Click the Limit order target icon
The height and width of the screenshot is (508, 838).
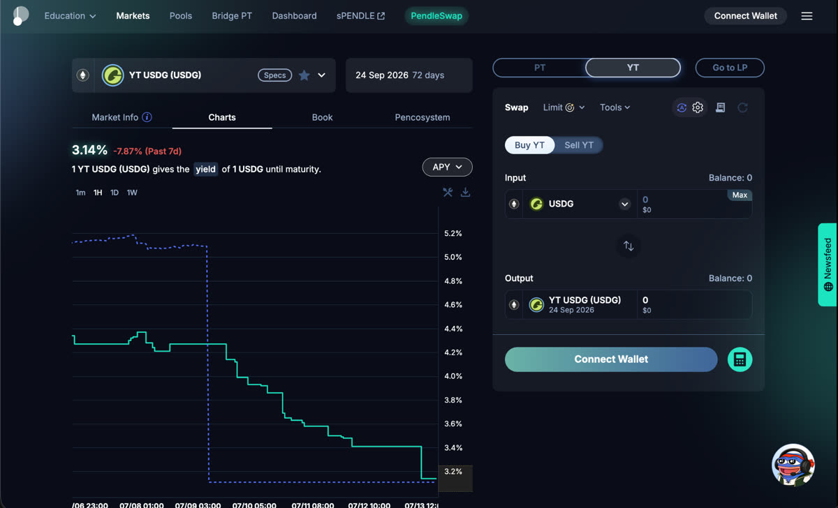click(570, 107)
